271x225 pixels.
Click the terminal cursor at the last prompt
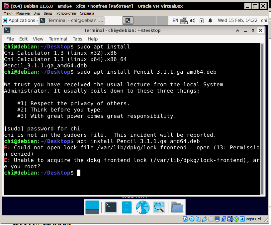[79, 173]
